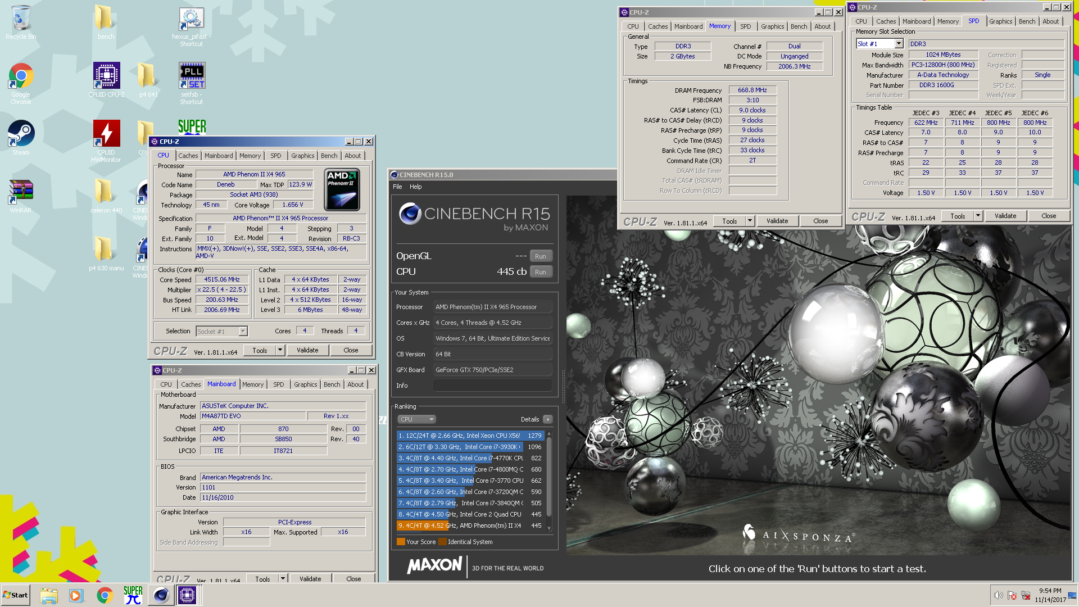
Task: Select ranking entry AMD Phenom II X4 445
Action: click(470, 526)
